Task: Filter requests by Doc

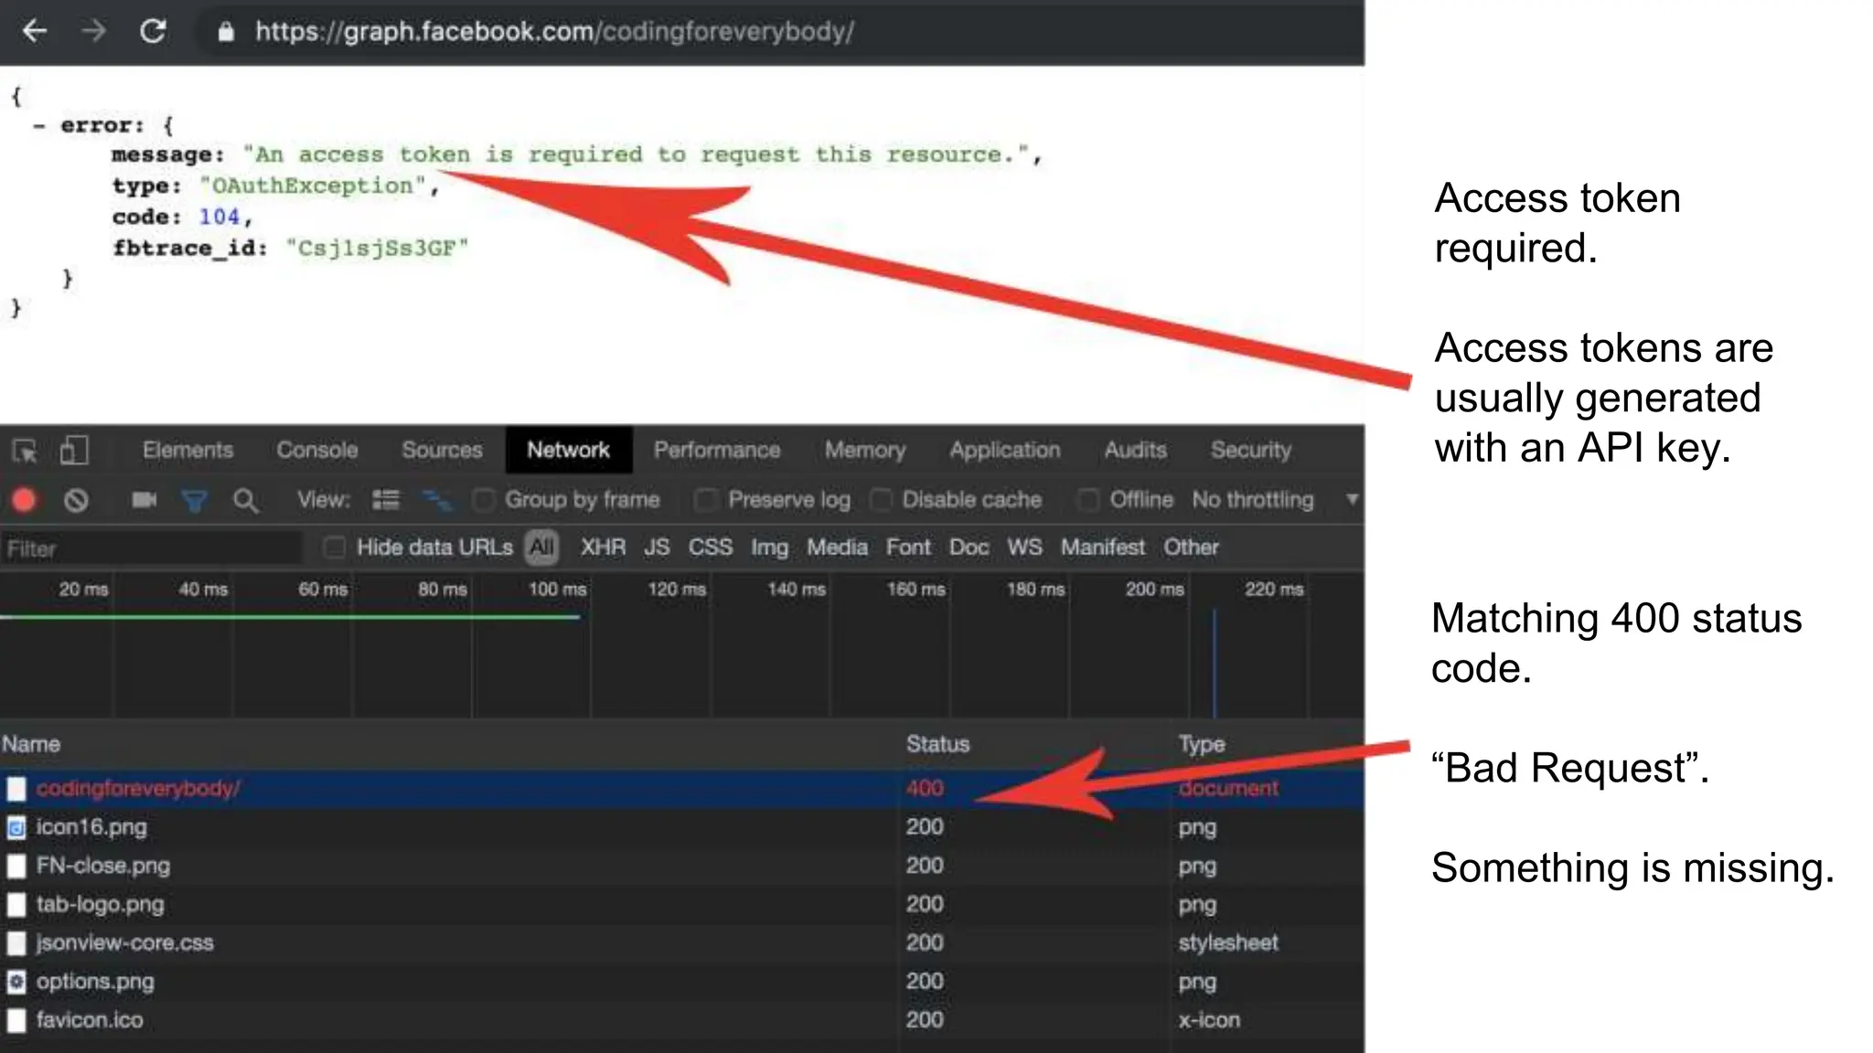Action: (x=969, y=548)
